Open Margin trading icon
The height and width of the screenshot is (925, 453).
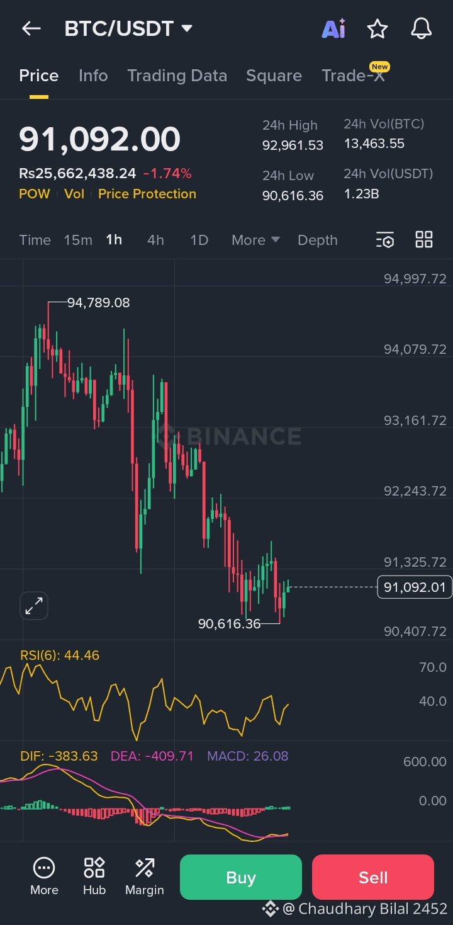pyautogui.click(x=145, y=876)
